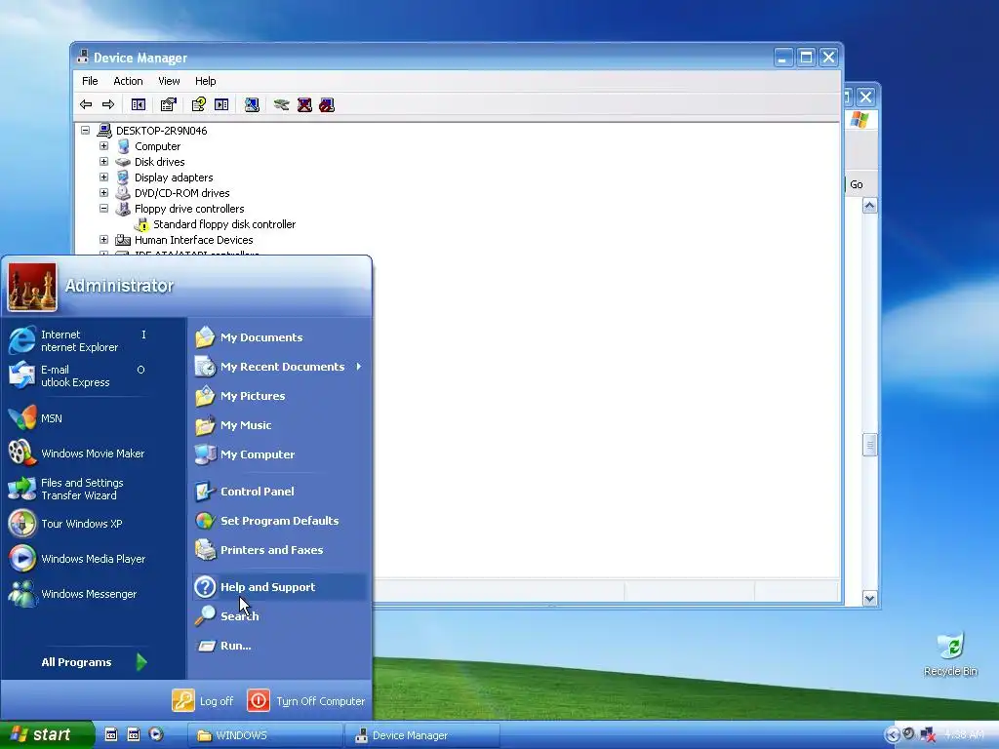Open the View menu
Screen dimensions: 999x749
point(169,81)
